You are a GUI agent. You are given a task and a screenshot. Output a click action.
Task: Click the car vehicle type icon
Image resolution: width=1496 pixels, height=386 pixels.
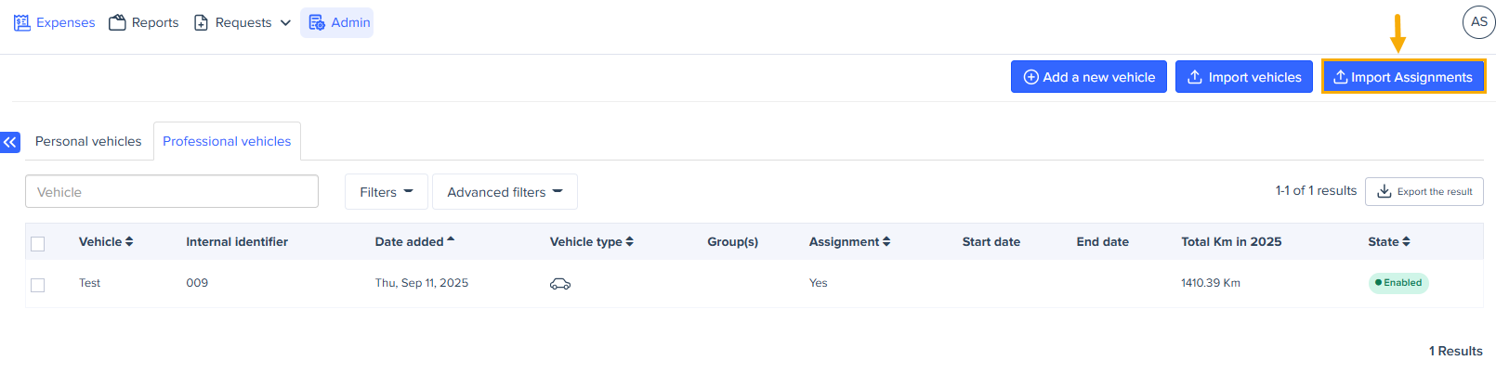tap(560, 284)
